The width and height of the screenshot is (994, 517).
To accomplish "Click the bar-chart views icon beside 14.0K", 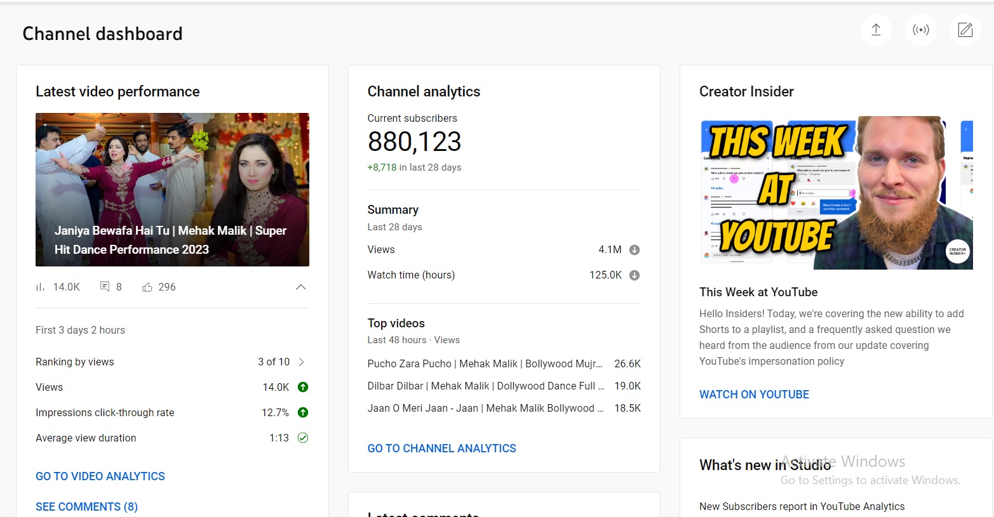I will [x=40, y=287].
